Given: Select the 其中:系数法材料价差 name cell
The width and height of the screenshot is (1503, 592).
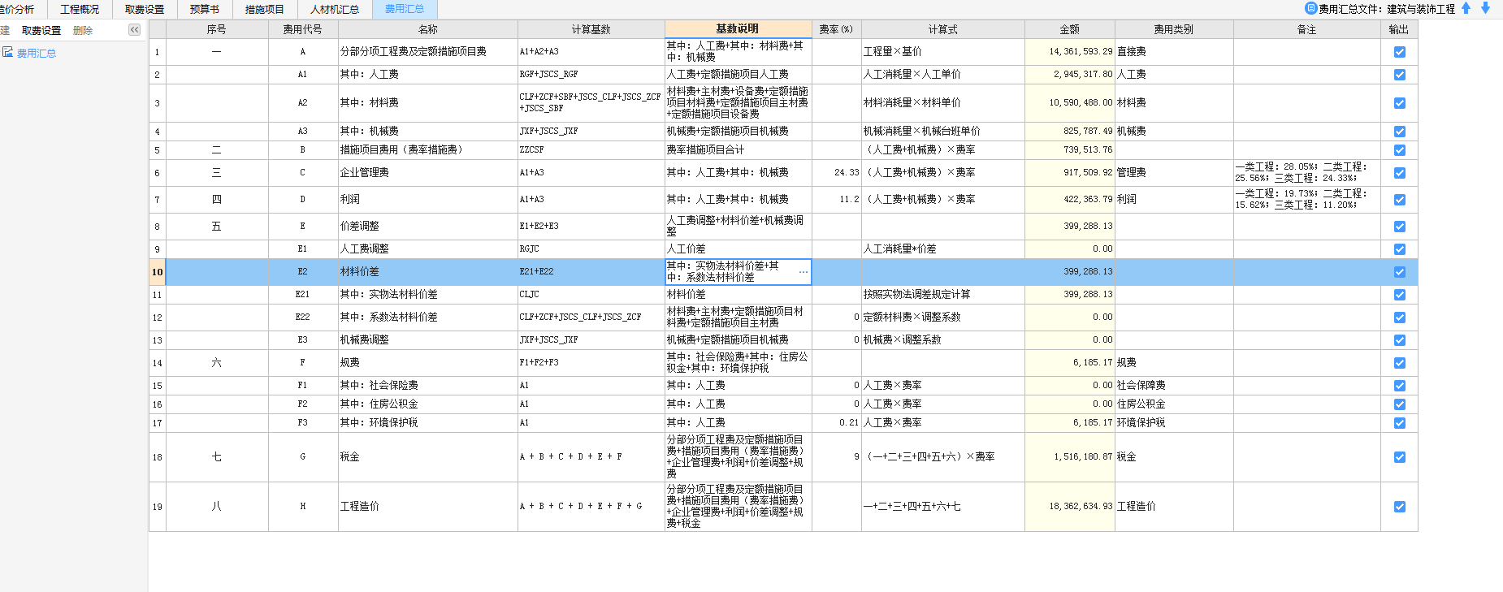Looking at the screenshot, I should tap(428, 318).
